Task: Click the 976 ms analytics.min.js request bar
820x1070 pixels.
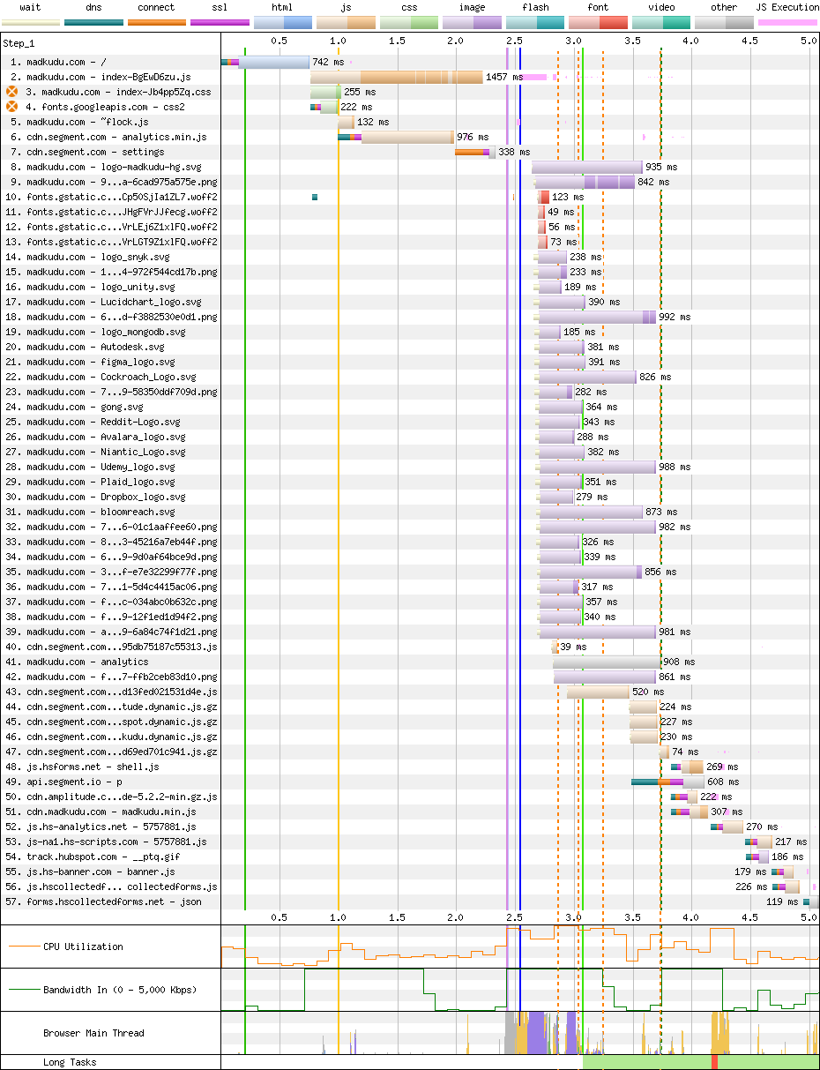Action: click(x=406, y=137)
